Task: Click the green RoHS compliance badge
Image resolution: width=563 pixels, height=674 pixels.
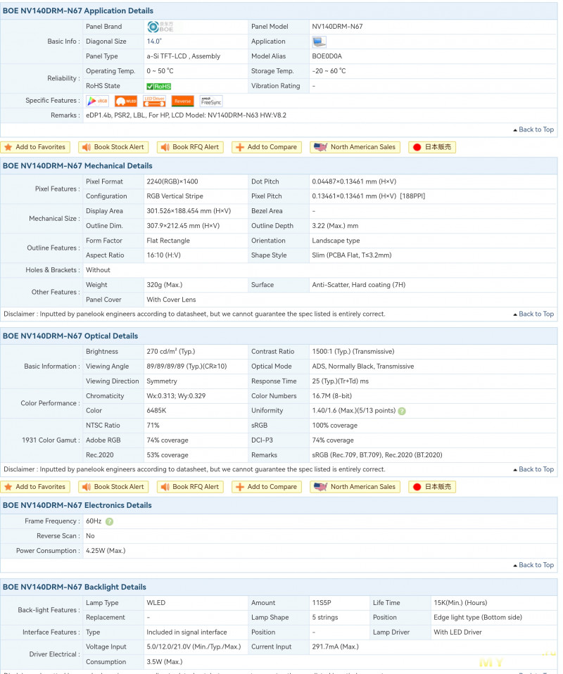Action: pos(159,87)
